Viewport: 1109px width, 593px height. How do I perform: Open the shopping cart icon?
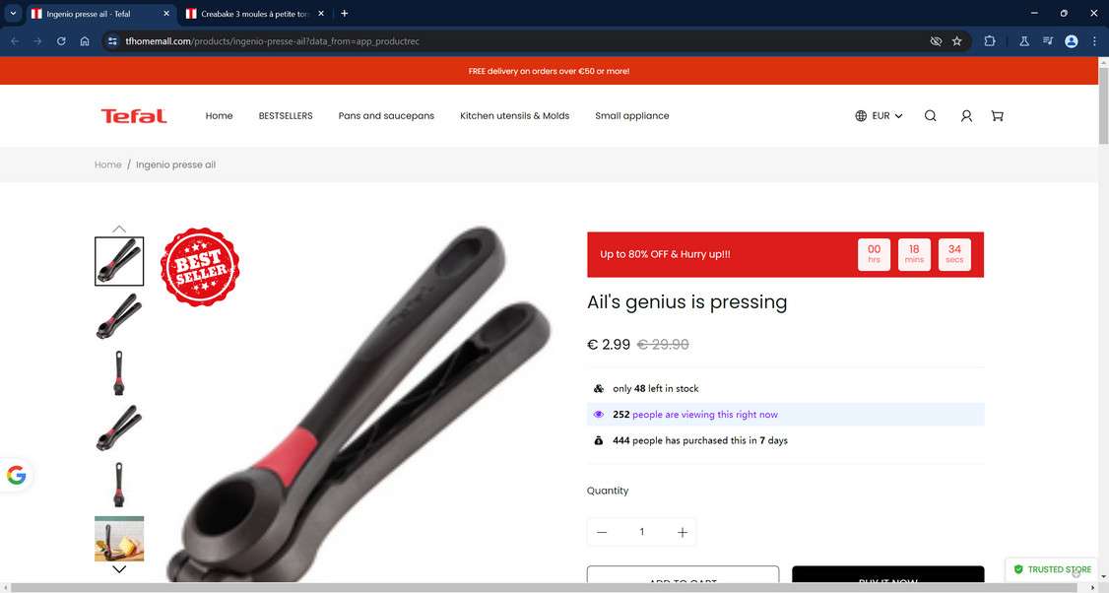998,116
